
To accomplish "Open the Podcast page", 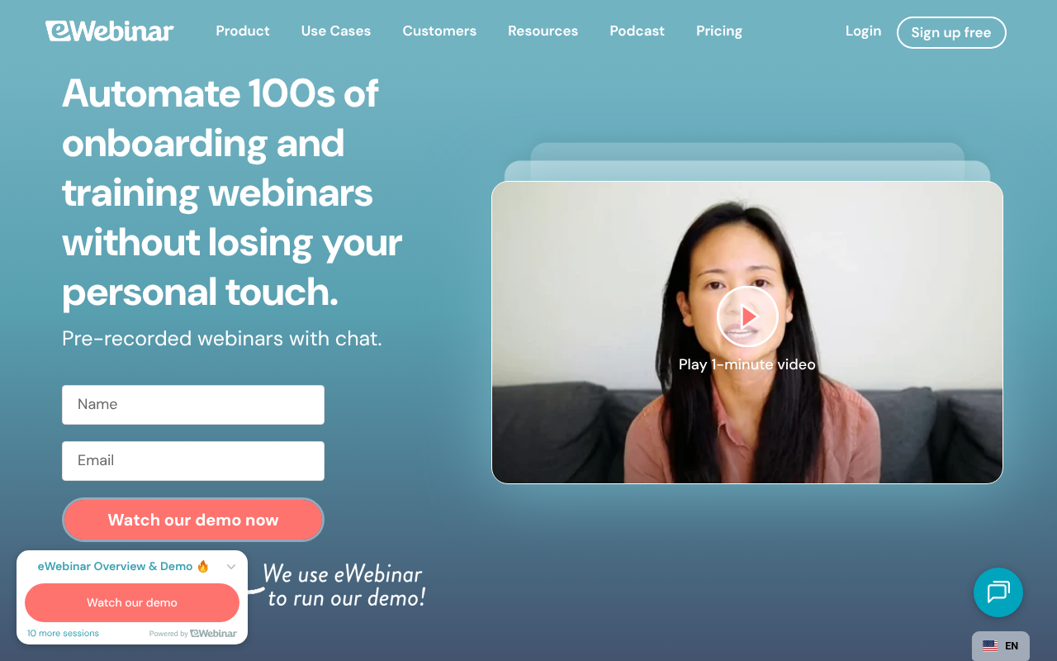I will click(637, 31).
